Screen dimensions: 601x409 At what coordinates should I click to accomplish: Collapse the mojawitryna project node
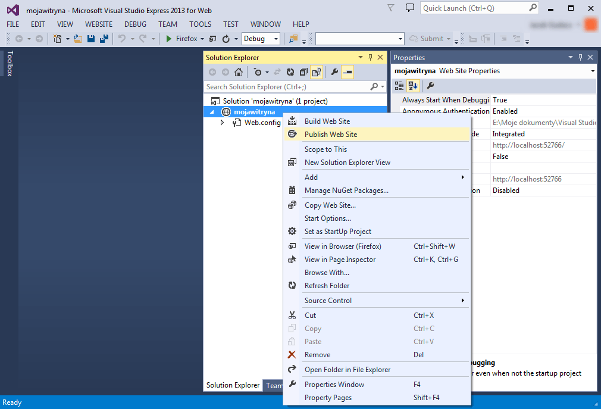coord(212,112)
